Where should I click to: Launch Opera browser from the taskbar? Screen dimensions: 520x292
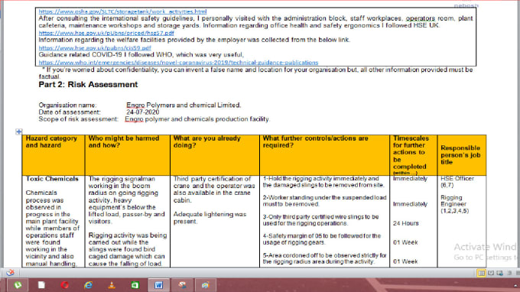point(65,285)
